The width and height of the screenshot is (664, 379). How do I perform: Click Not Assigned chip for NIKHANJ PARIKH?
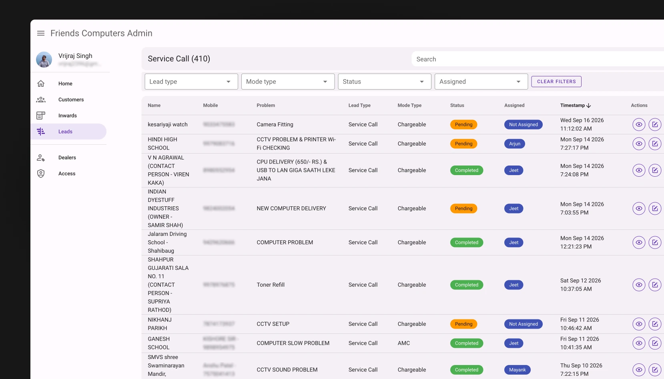pos(524,324)
